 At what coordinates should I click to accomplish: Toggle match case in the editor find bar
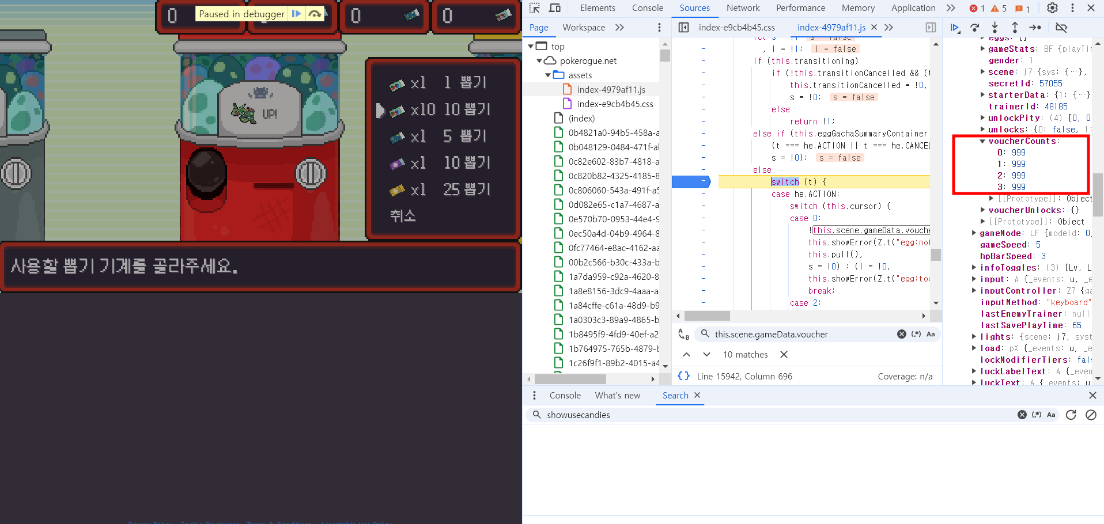point(931,334)
